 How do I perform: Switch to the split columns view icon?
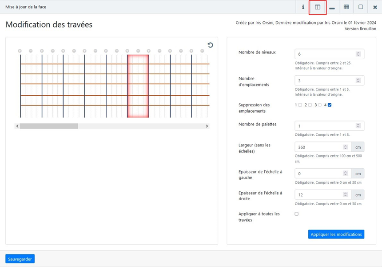pos(318,7)
